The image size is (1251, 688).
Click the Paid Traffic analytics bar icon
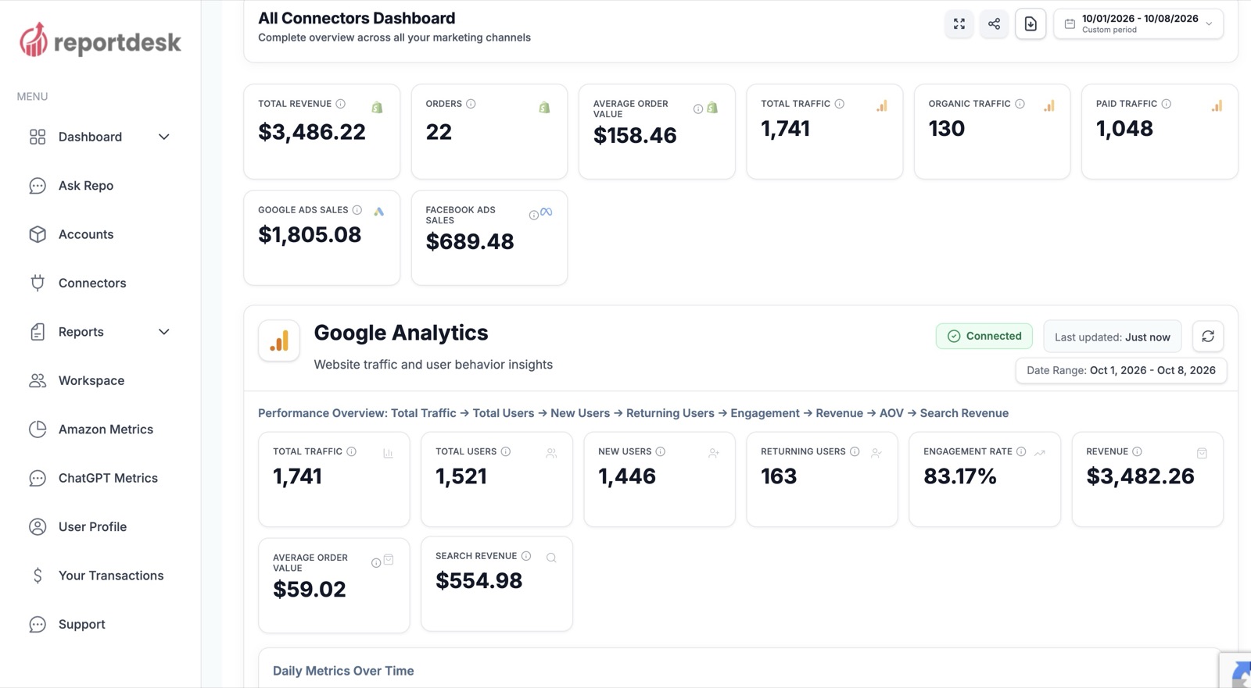[x=1217, y=105]
